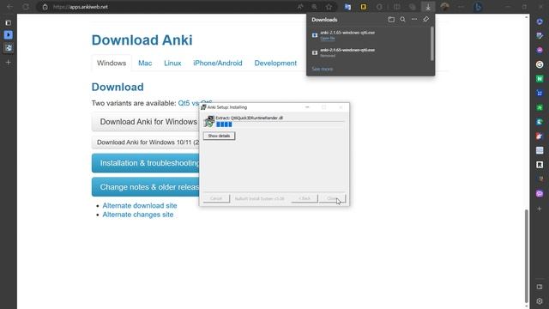Switch to the iPhone/Android tab
The width and height of the screenshot is (549, 309).
pos(218,63)
